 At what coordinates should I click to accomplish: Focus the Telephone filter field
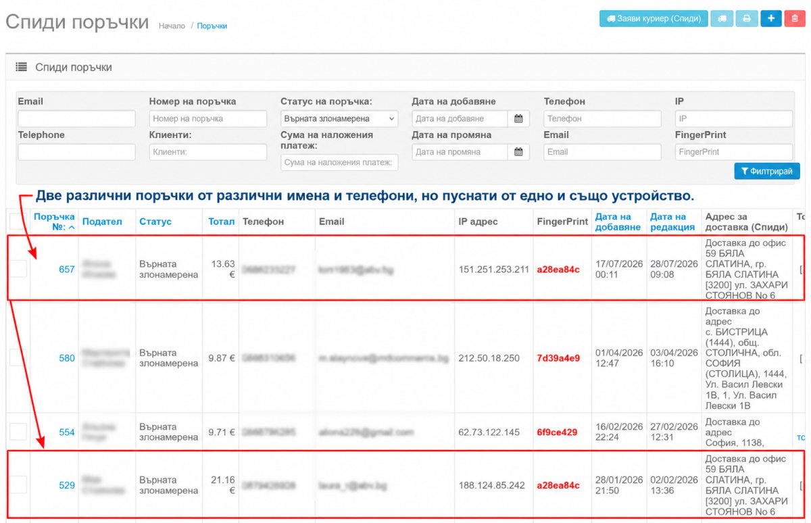tap(76, 152)
